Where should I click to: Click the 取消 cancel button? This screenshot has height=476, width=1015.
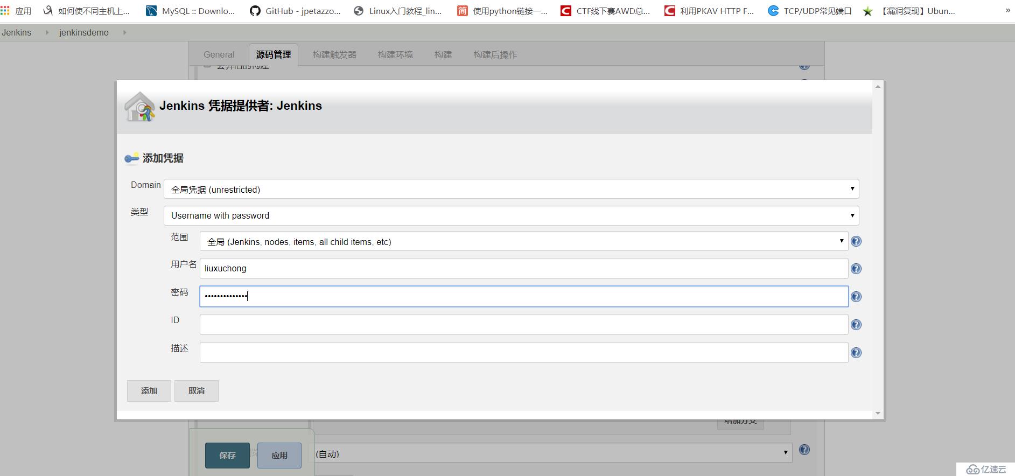click(x=197, y=391)
